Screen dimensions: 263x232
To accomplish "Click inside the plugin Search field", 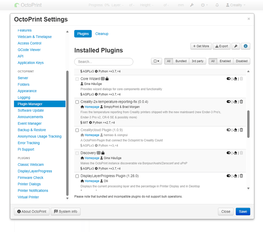I will click(x=104, y=62).
